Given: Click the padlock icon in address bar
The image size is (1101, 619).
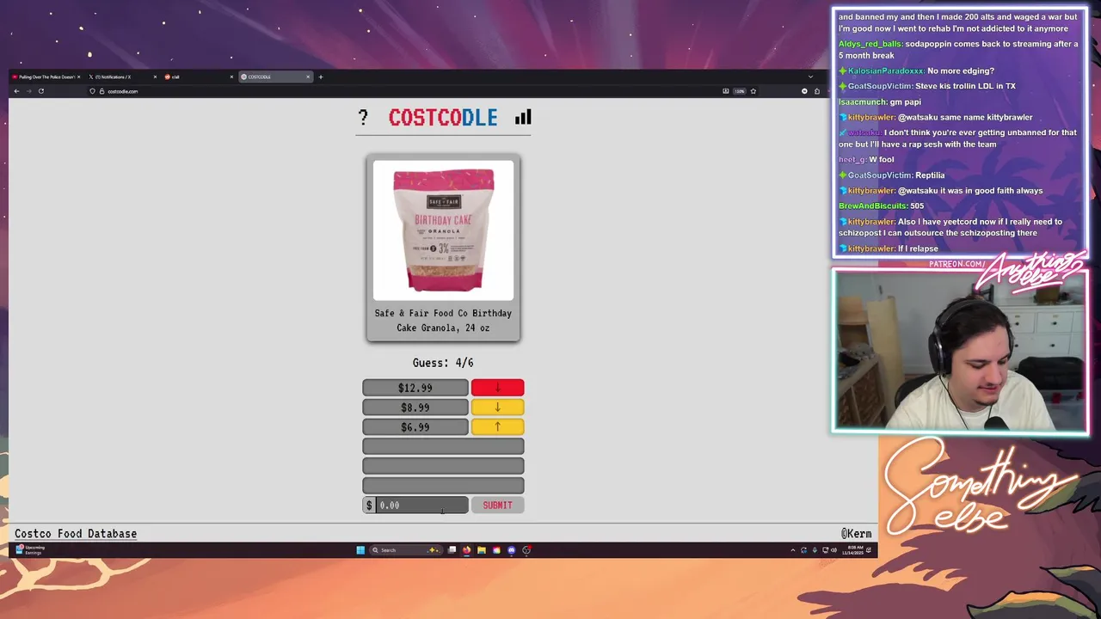Looking at the screenshot, I should [x=101, y=91].
